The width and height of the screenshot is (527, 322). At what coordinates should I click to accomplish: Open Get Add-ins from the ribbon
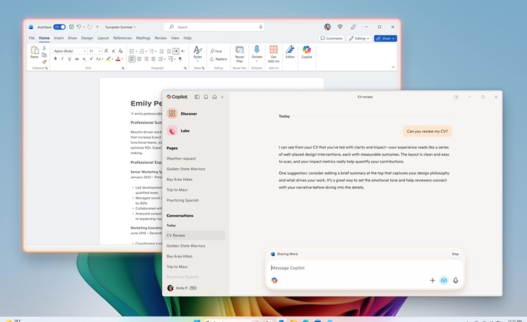point(274,52)
